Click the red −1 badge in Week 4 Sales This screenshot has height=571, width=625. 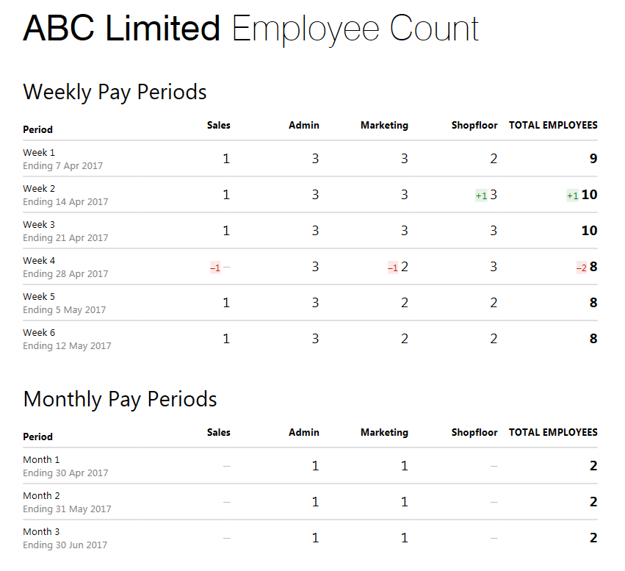click(215, 267)
